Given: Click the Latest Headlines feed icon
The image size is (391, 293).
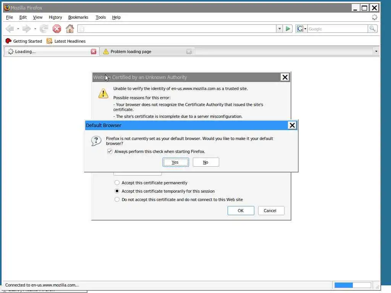Looking at the screenshot, I should pyautogui.click(x=49, y=41).
